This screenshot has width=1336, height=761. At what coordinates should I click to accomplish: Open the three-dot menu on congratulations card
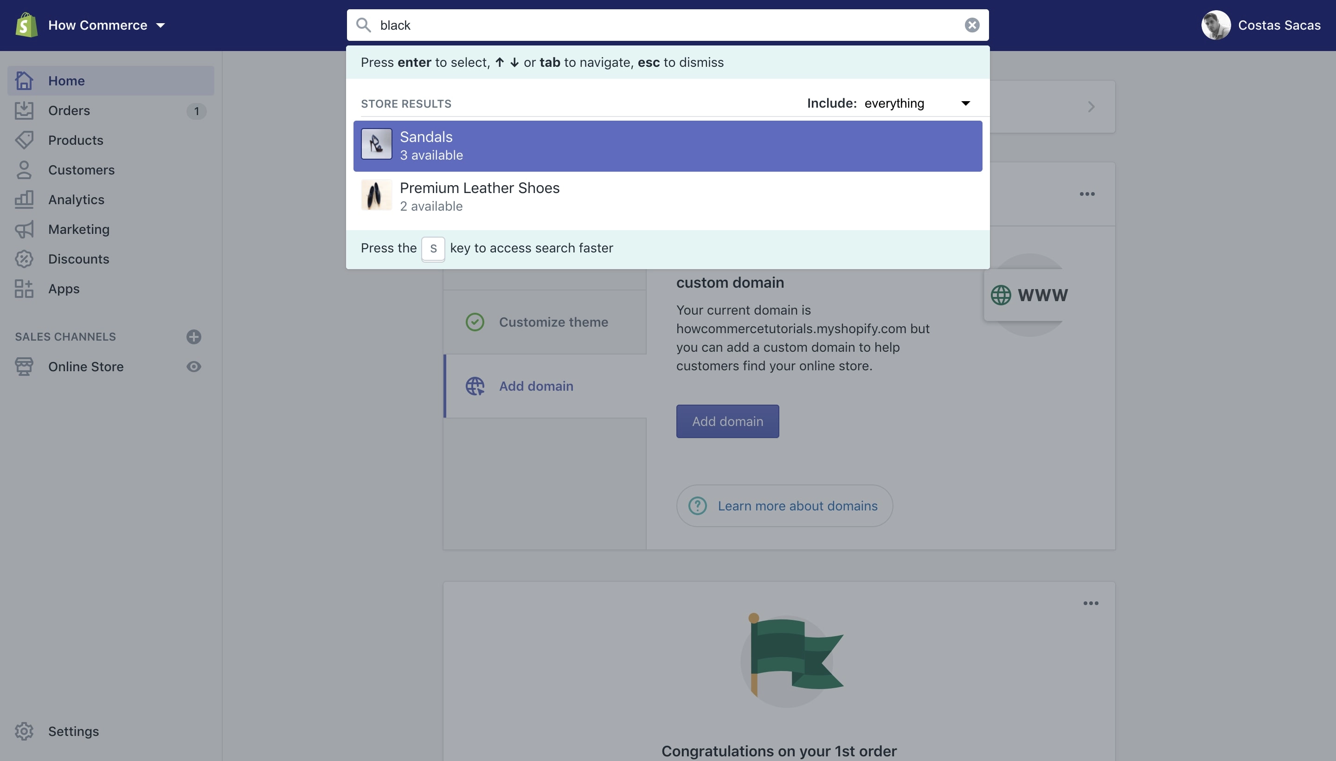tap(1091, 603)
